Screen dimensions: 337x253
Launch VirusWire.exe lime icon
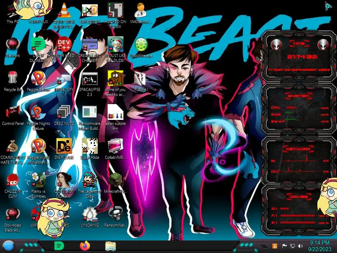coord(141,48)
